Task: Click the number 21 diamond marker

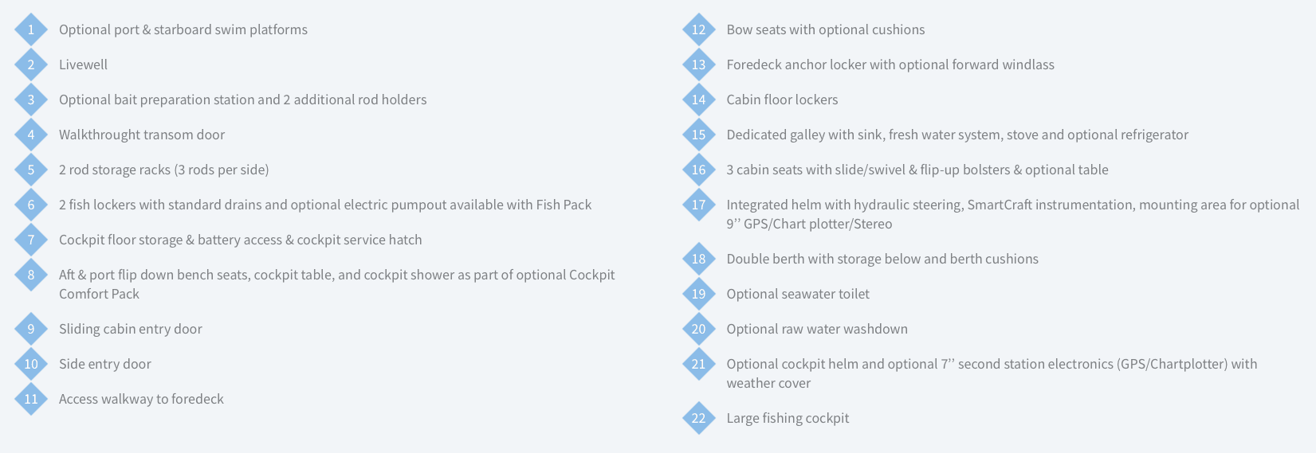Action: coord(699,364)
